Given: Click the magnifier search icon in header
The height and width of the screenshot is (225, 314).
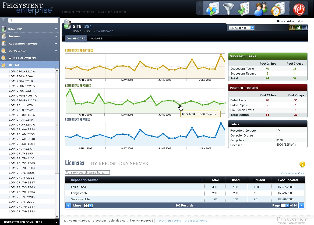Looking at the screenshot, I should [x=292, y=28].
